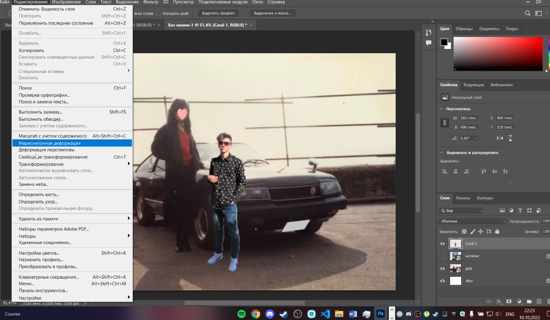Filter layers by type layers

pos(520,211)
